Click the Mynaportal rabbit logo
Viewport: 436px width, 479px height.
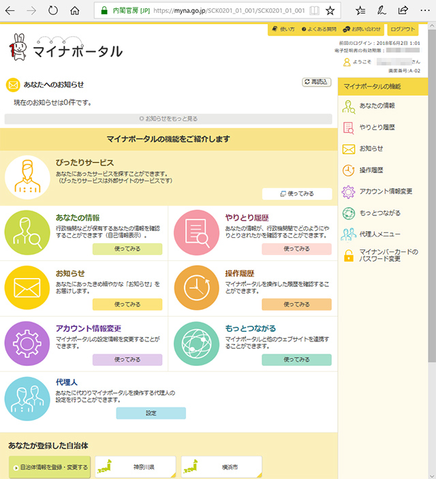[18, 47]
